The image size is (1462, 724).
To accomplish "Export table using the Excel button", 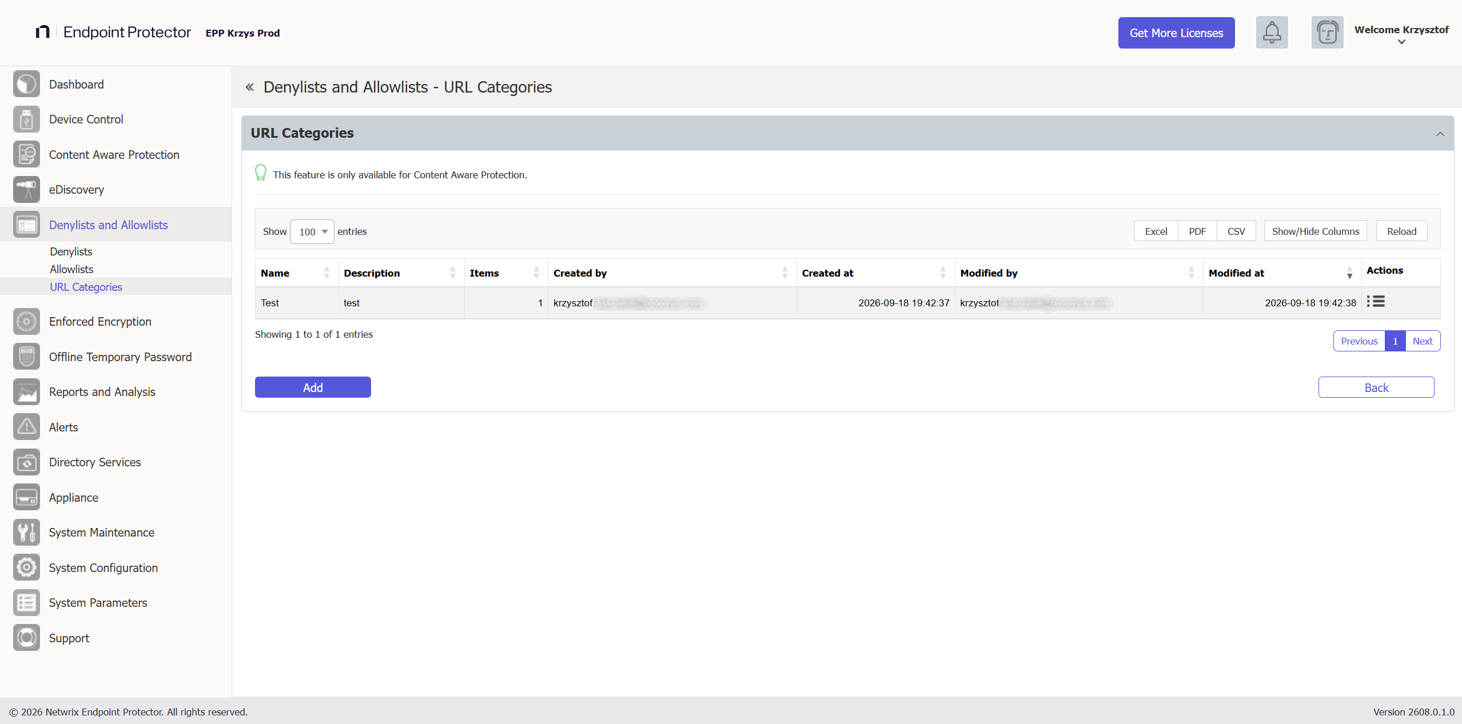I will pos(1156,231).
